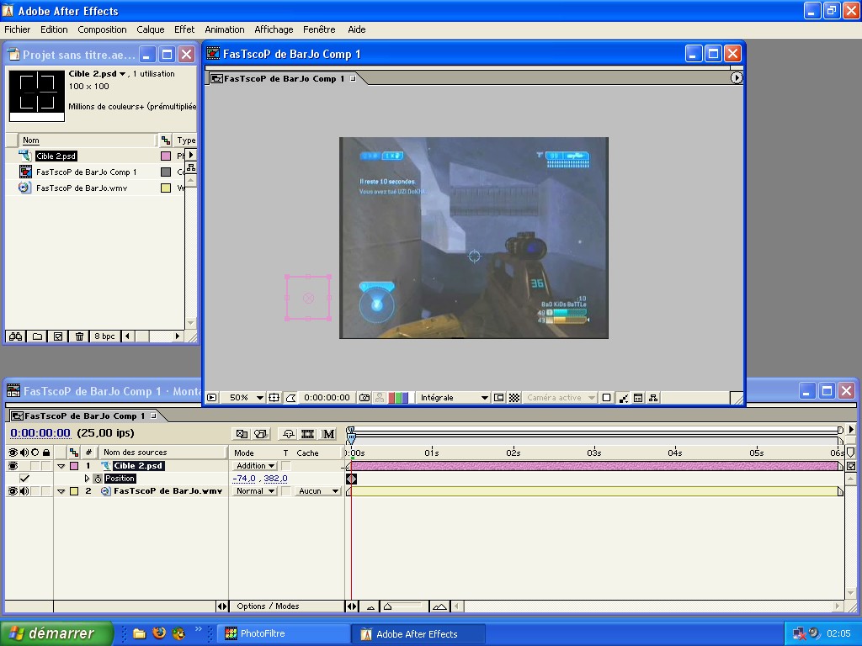
Task: Click the fast previews icon in viewer
Action: pyautogui.click(x=624, y=398)
